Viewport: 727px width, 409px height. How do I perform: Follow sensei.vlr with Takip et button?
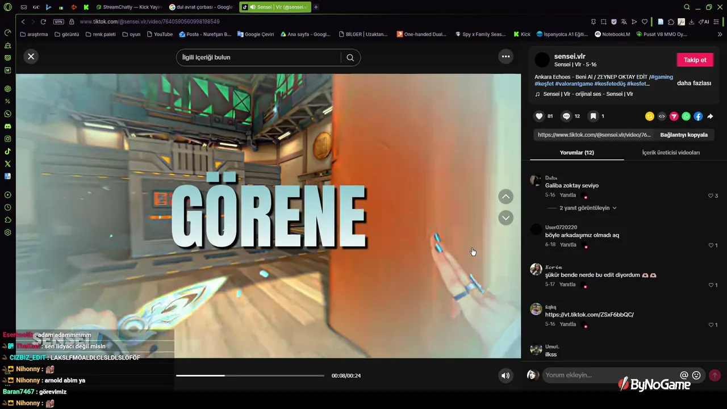pos(695,60)
